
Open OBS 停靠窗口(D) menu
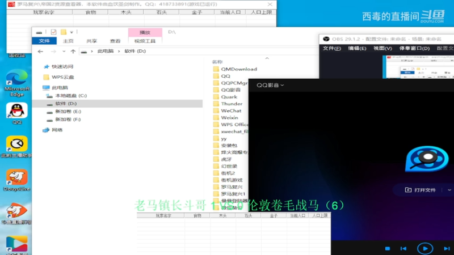414,48
